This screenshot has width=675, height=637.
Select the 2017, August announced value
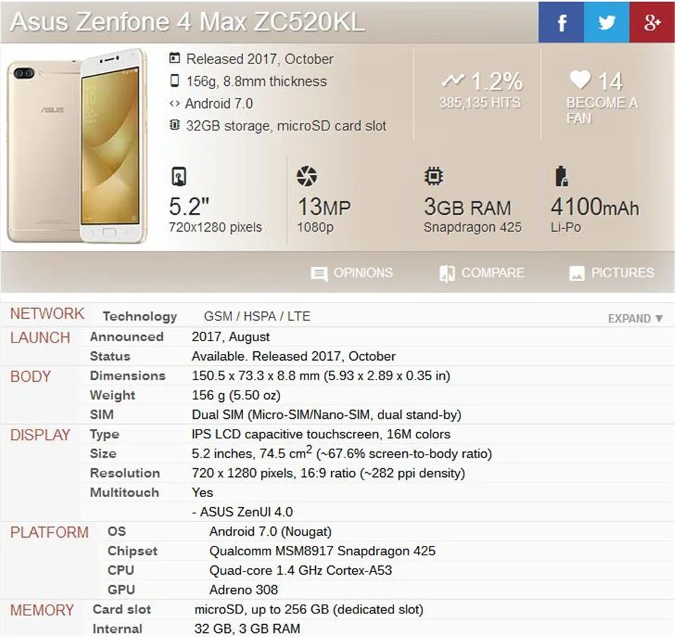tap(231, 337)
